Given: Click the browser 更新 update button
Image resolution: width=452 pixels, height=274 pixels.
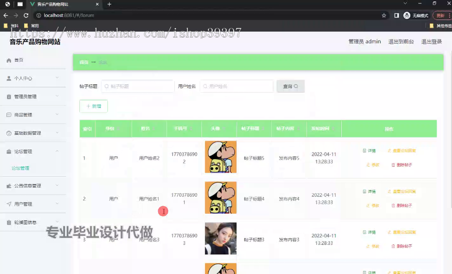Looking at the screenshot, I should 441,16.
